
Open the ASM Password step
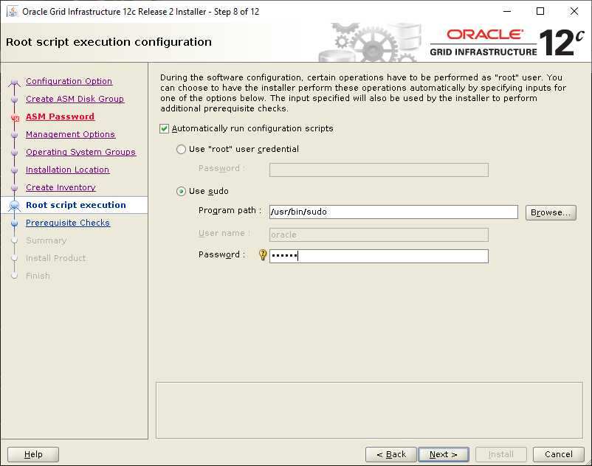[60, 116]
